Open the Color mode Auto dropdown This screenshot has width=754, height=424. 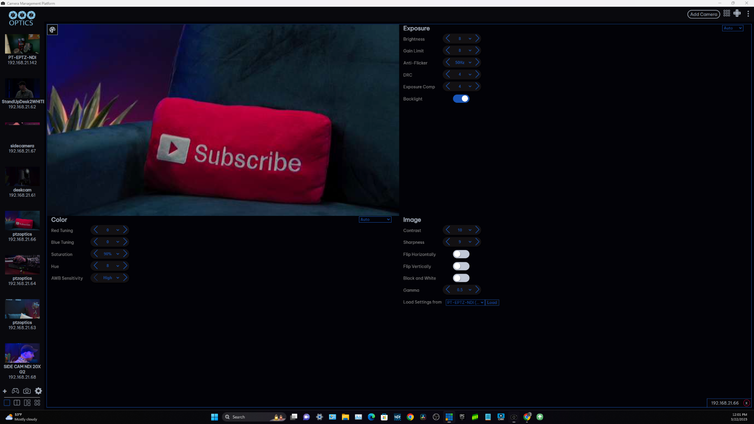pyautogui.click(x=375, y=219)
